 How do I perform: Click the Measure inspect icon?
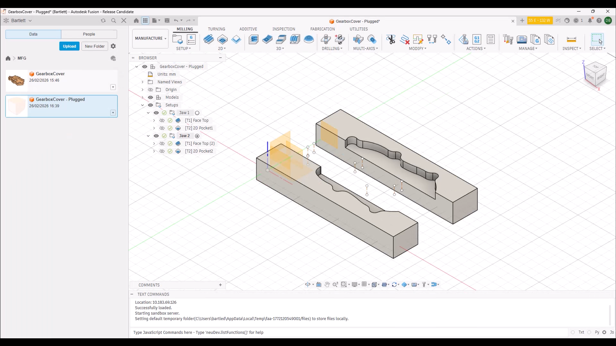click(571, 39)
